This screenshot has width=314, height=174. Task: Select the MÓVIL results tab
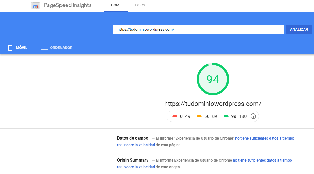(17, 48)
